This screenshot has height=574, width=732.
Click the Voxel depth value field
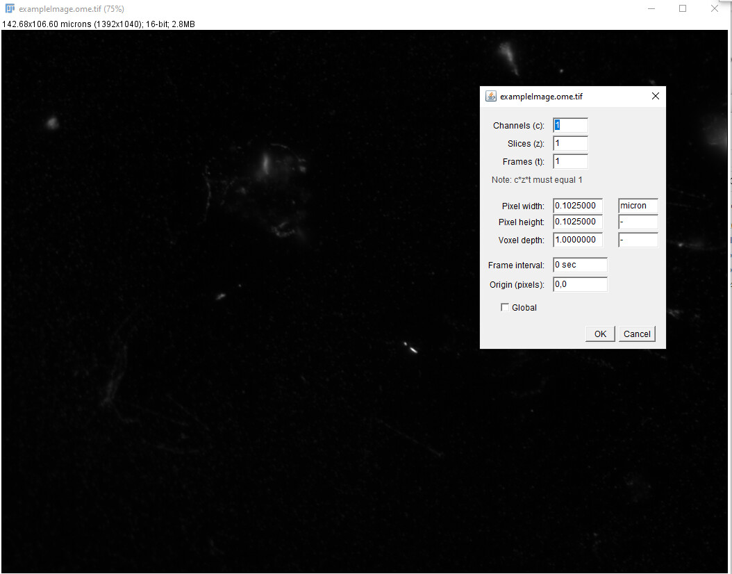click(x=577, y=239)
